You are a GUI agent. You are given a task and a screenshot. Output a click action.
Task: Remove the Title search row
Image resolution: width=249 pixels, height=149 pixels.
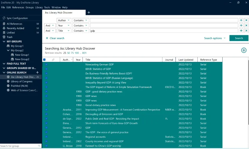[x=246, y=31]
